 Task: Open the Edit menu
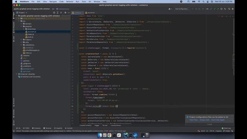[x=39, y=2]
